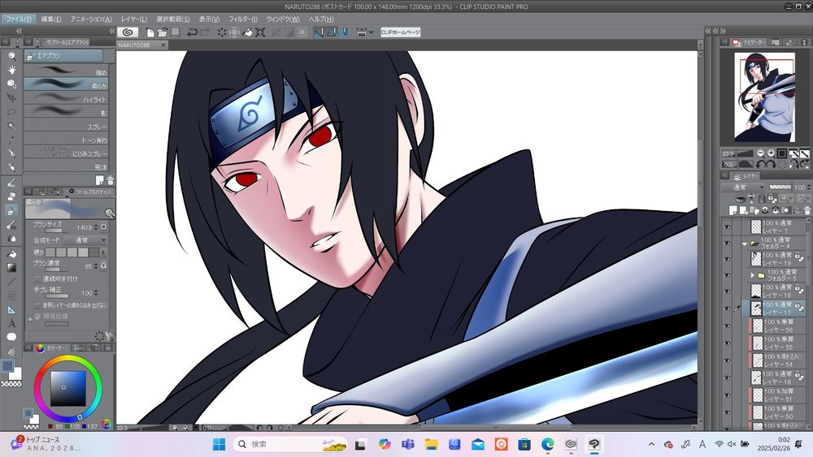Viewport: 813px width, 457px height.
Task: Click brush preview magnifier icon
Action: 110,213
